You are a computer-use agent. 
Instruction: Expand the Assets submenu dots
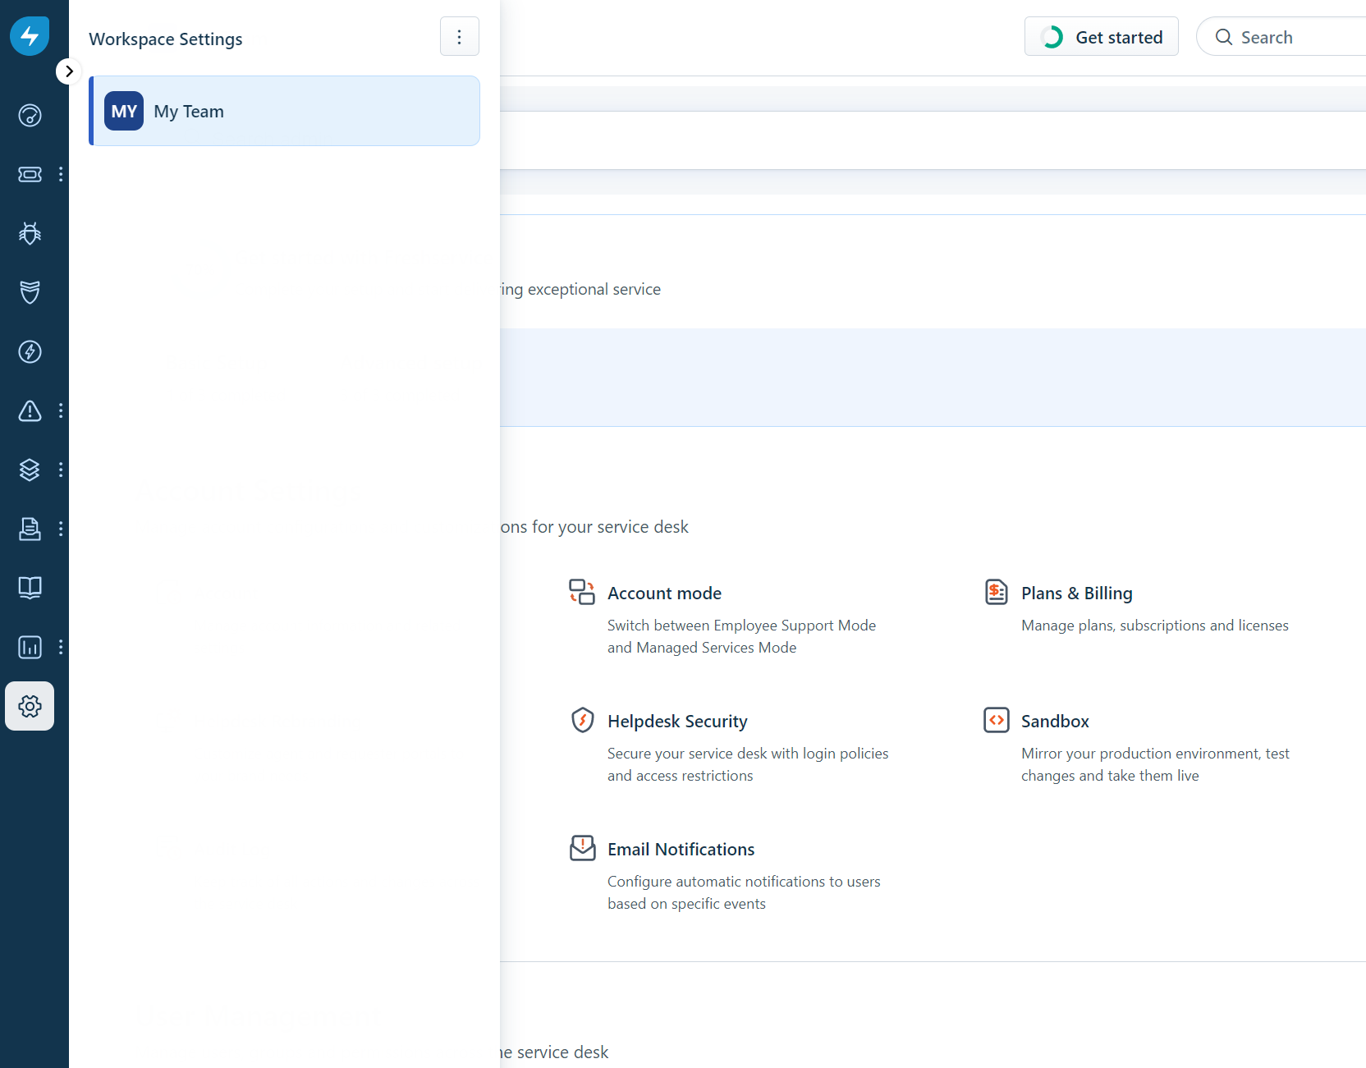(x=61, y=470)
